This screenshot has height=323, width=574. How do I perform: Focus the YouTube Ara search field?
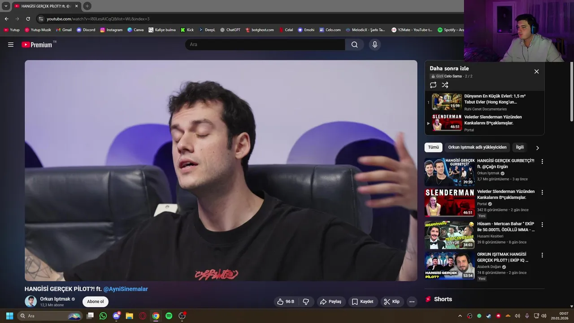click(x=265, y=44)
